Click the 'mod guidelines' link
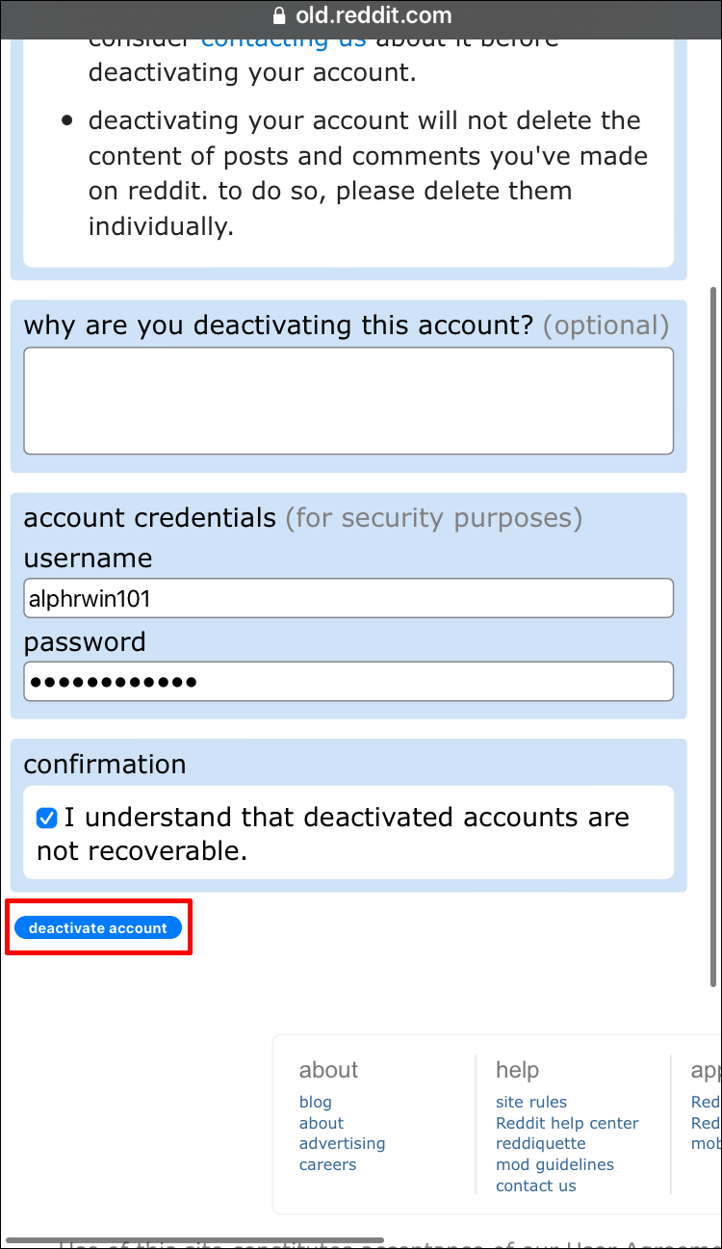Screen dimensions: 722x1249 554,1164
